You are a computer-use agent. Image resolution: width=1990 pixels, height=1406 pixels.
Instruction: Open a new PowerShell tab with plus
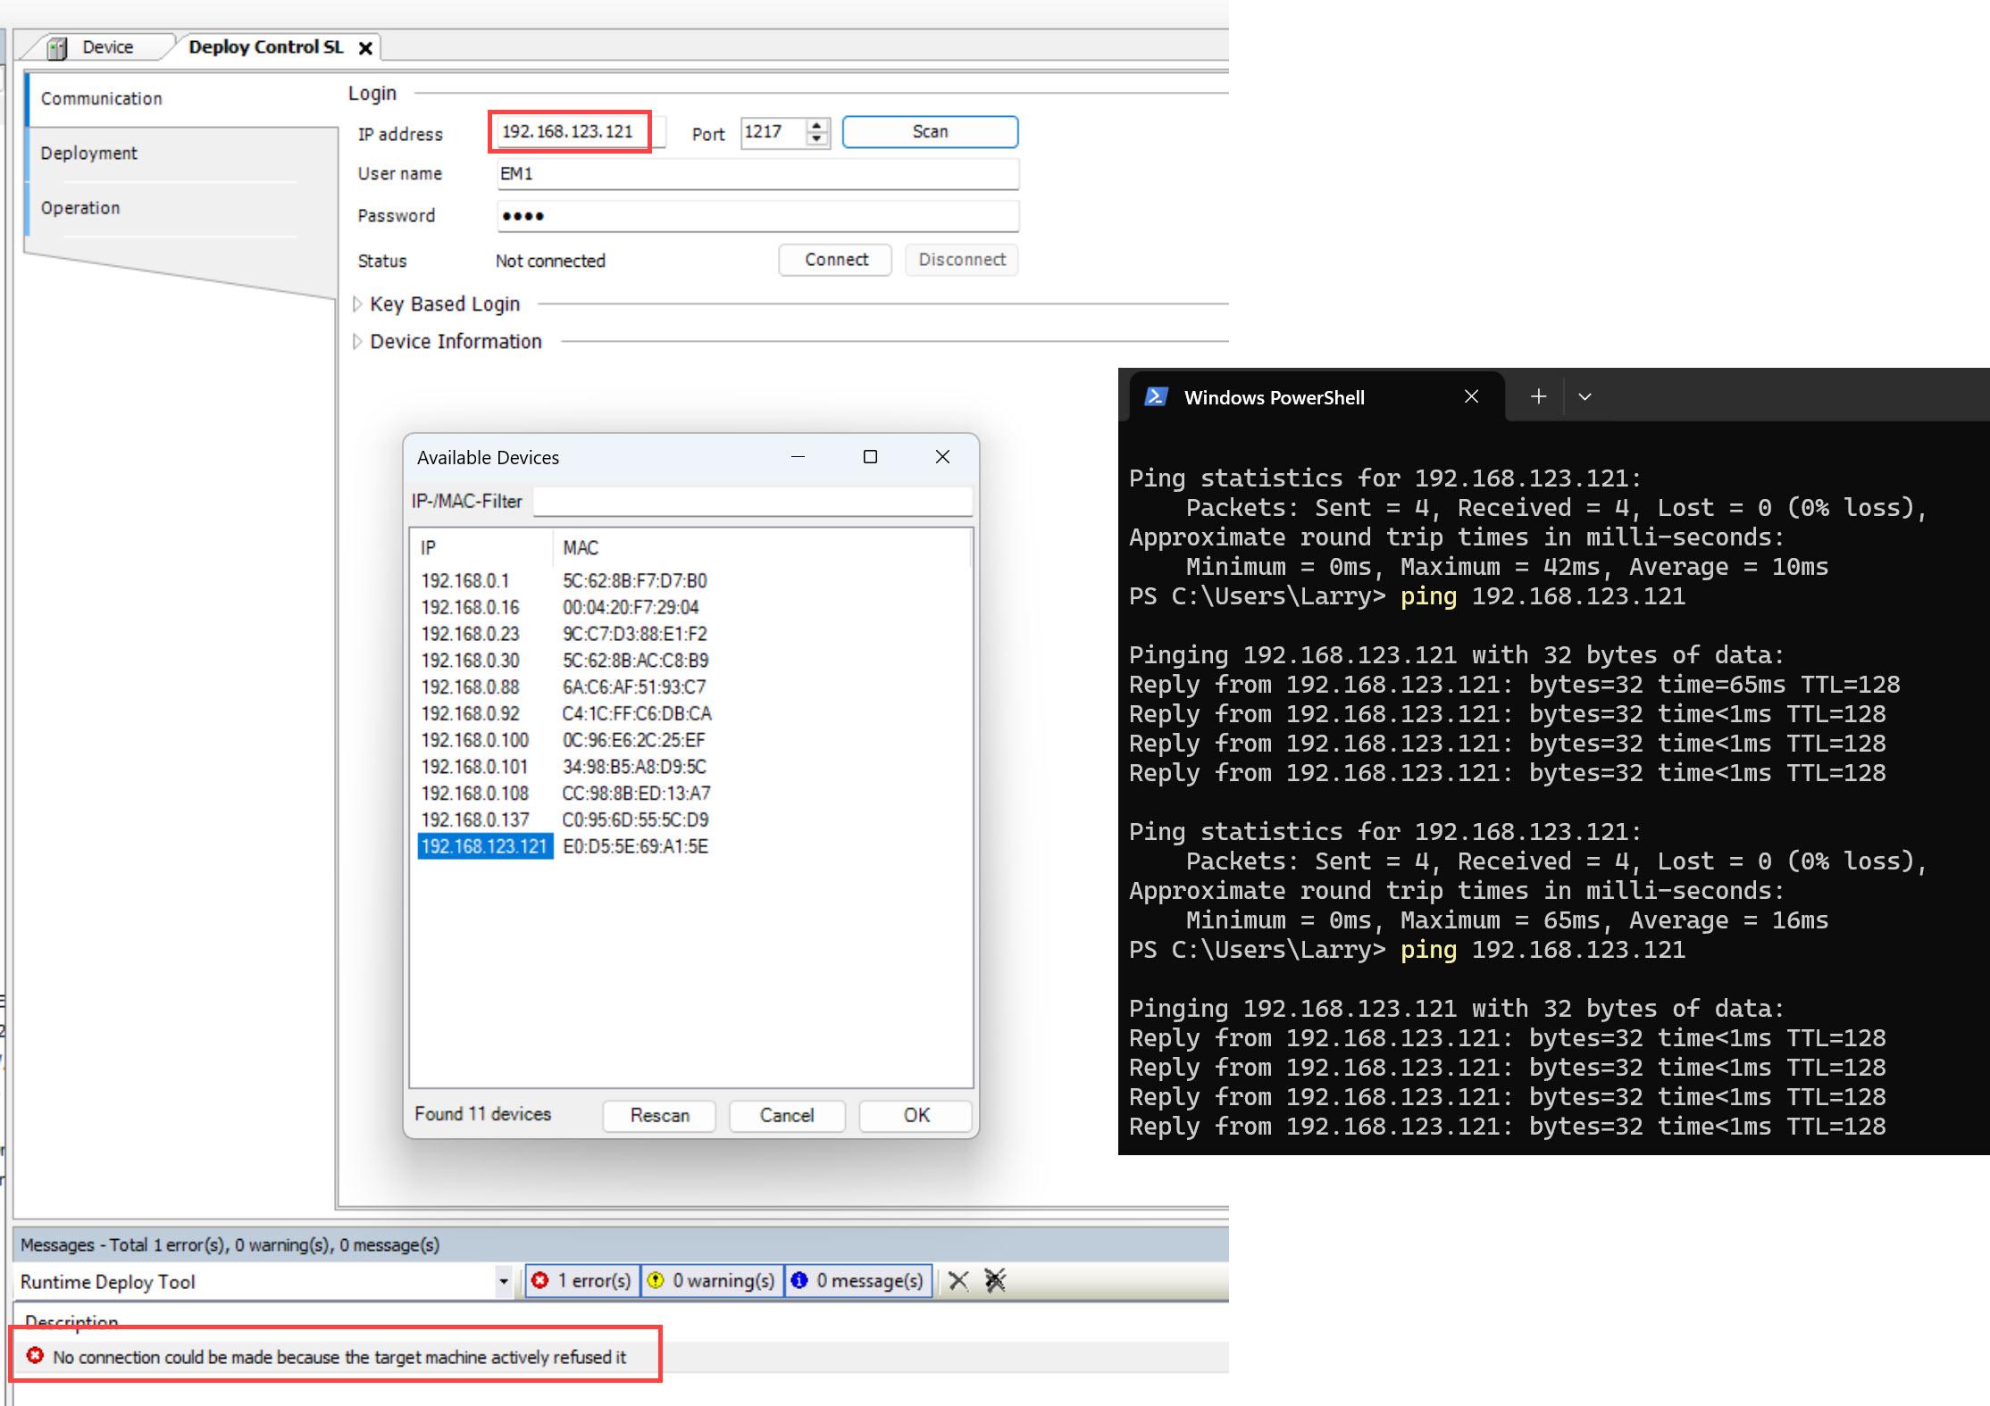click(1538, 396)
